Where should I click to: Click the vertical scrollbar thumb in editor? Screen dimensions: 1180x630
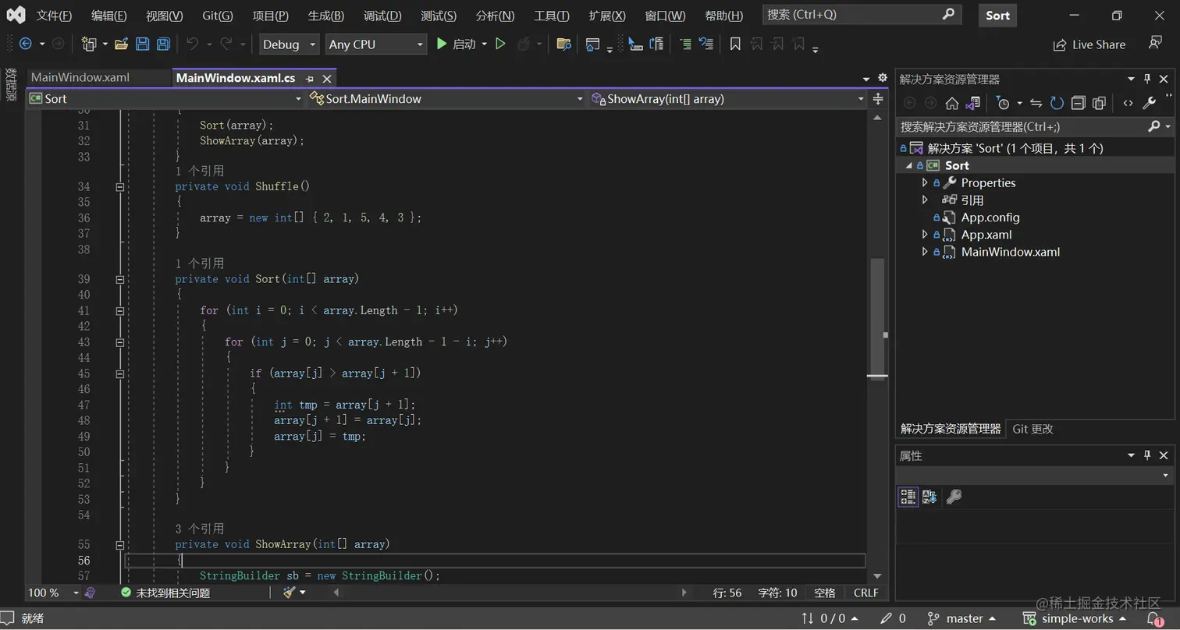pyautogui.click(x=877, y=317)
